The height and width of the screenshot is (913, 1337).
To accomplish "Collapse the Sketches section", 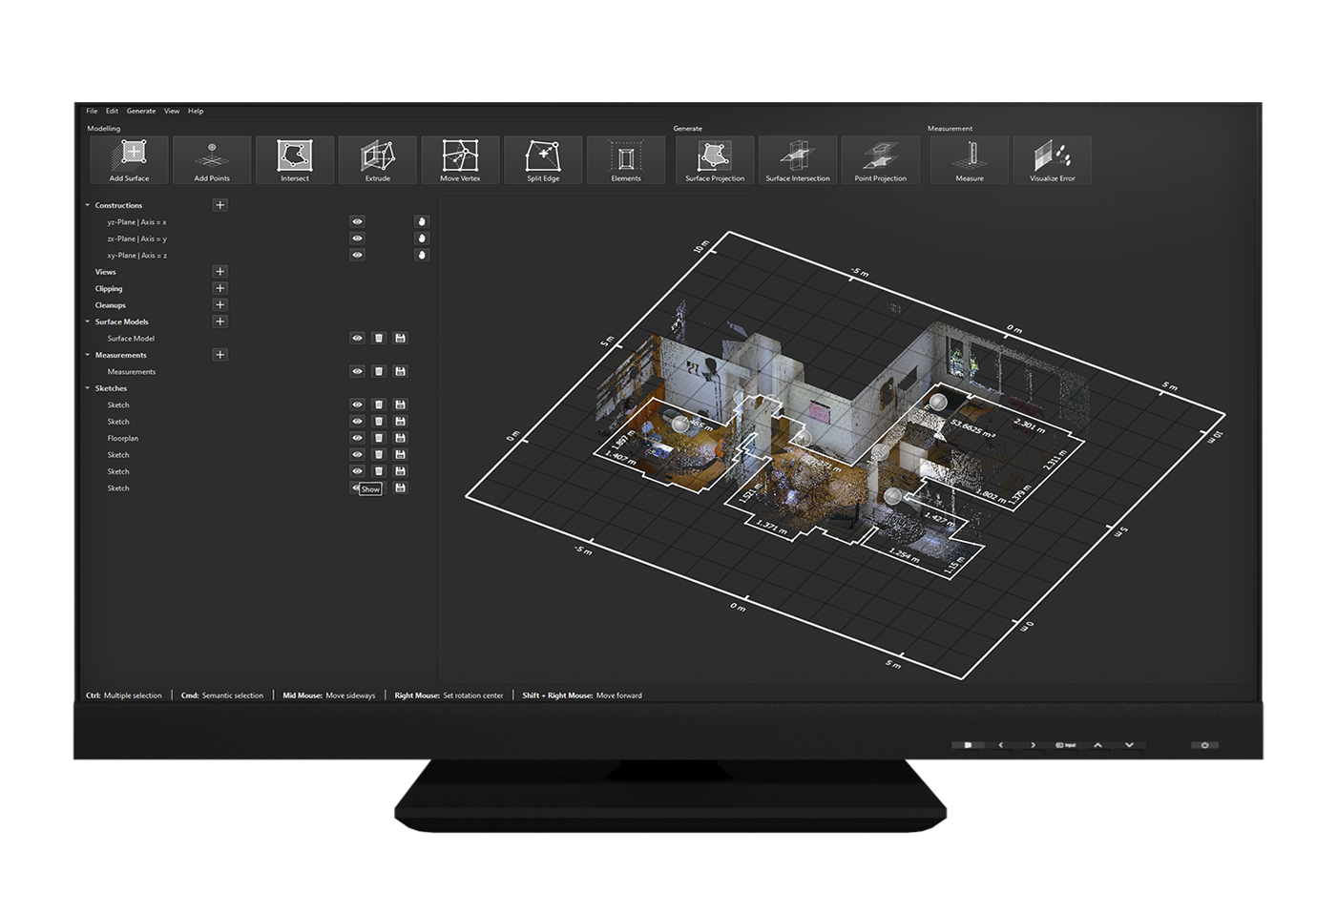I will tap(88, 388).
